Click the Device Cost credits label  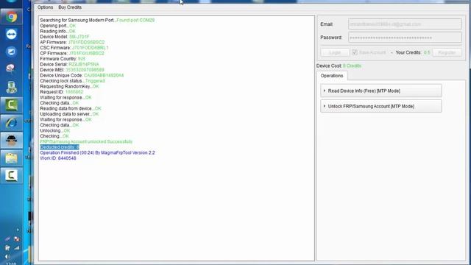pyautogui.click(x=339, y=66)
